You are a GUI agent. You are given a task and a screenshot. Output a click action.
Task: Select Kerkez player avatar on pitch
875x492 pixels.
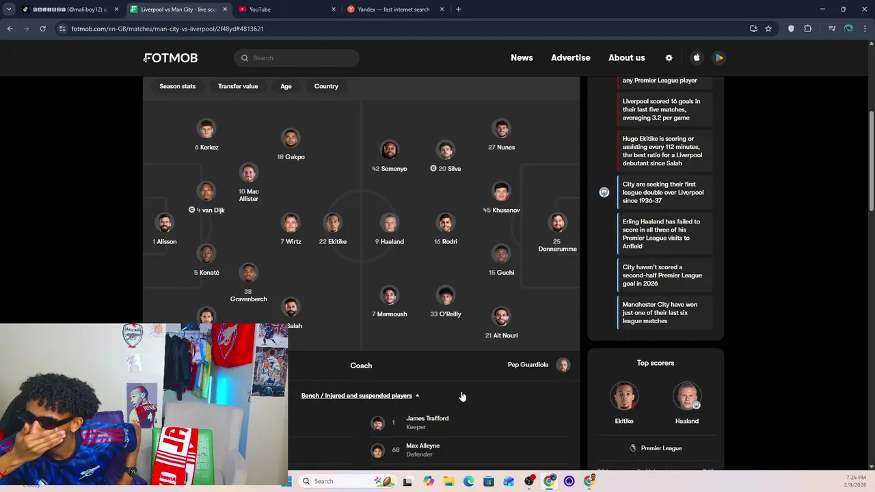point(206,129)
